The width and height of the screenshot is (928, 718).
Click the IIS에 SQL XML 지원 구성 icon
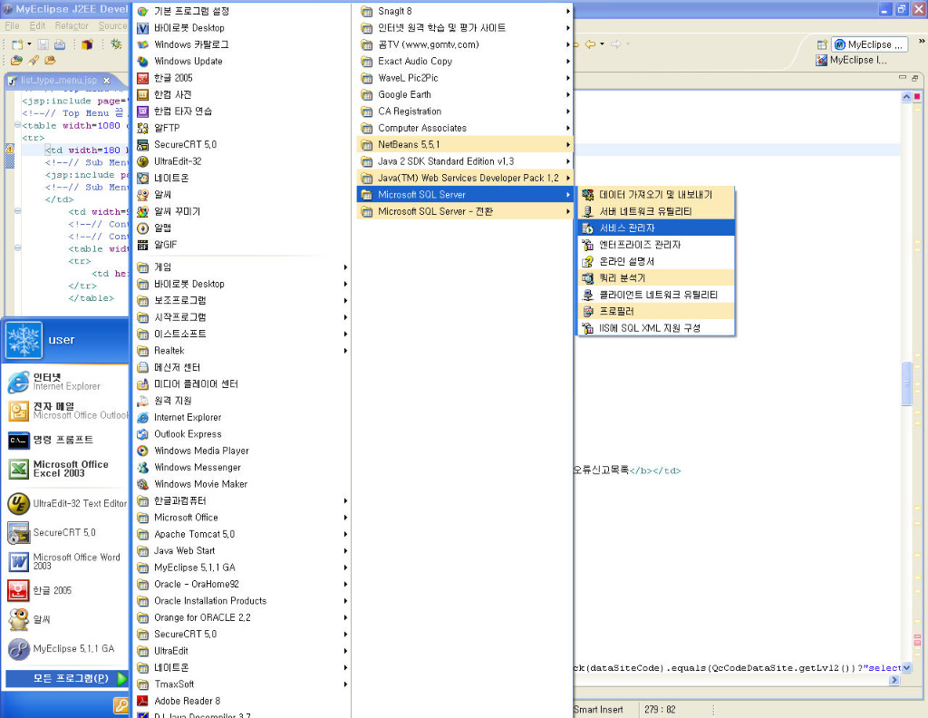point(587,327)
